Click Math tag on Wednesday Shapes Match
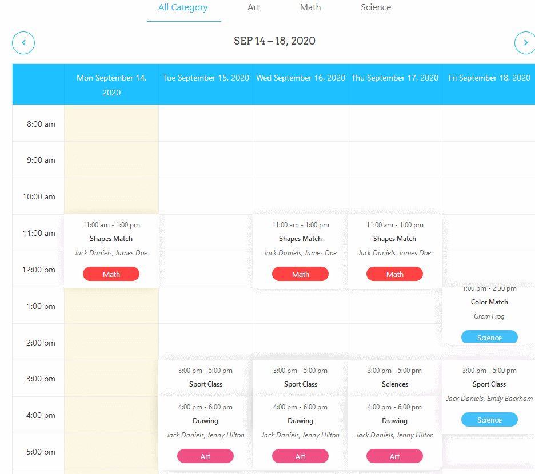The height and width of the screenshot is (474, 535). tap(300, 274)
